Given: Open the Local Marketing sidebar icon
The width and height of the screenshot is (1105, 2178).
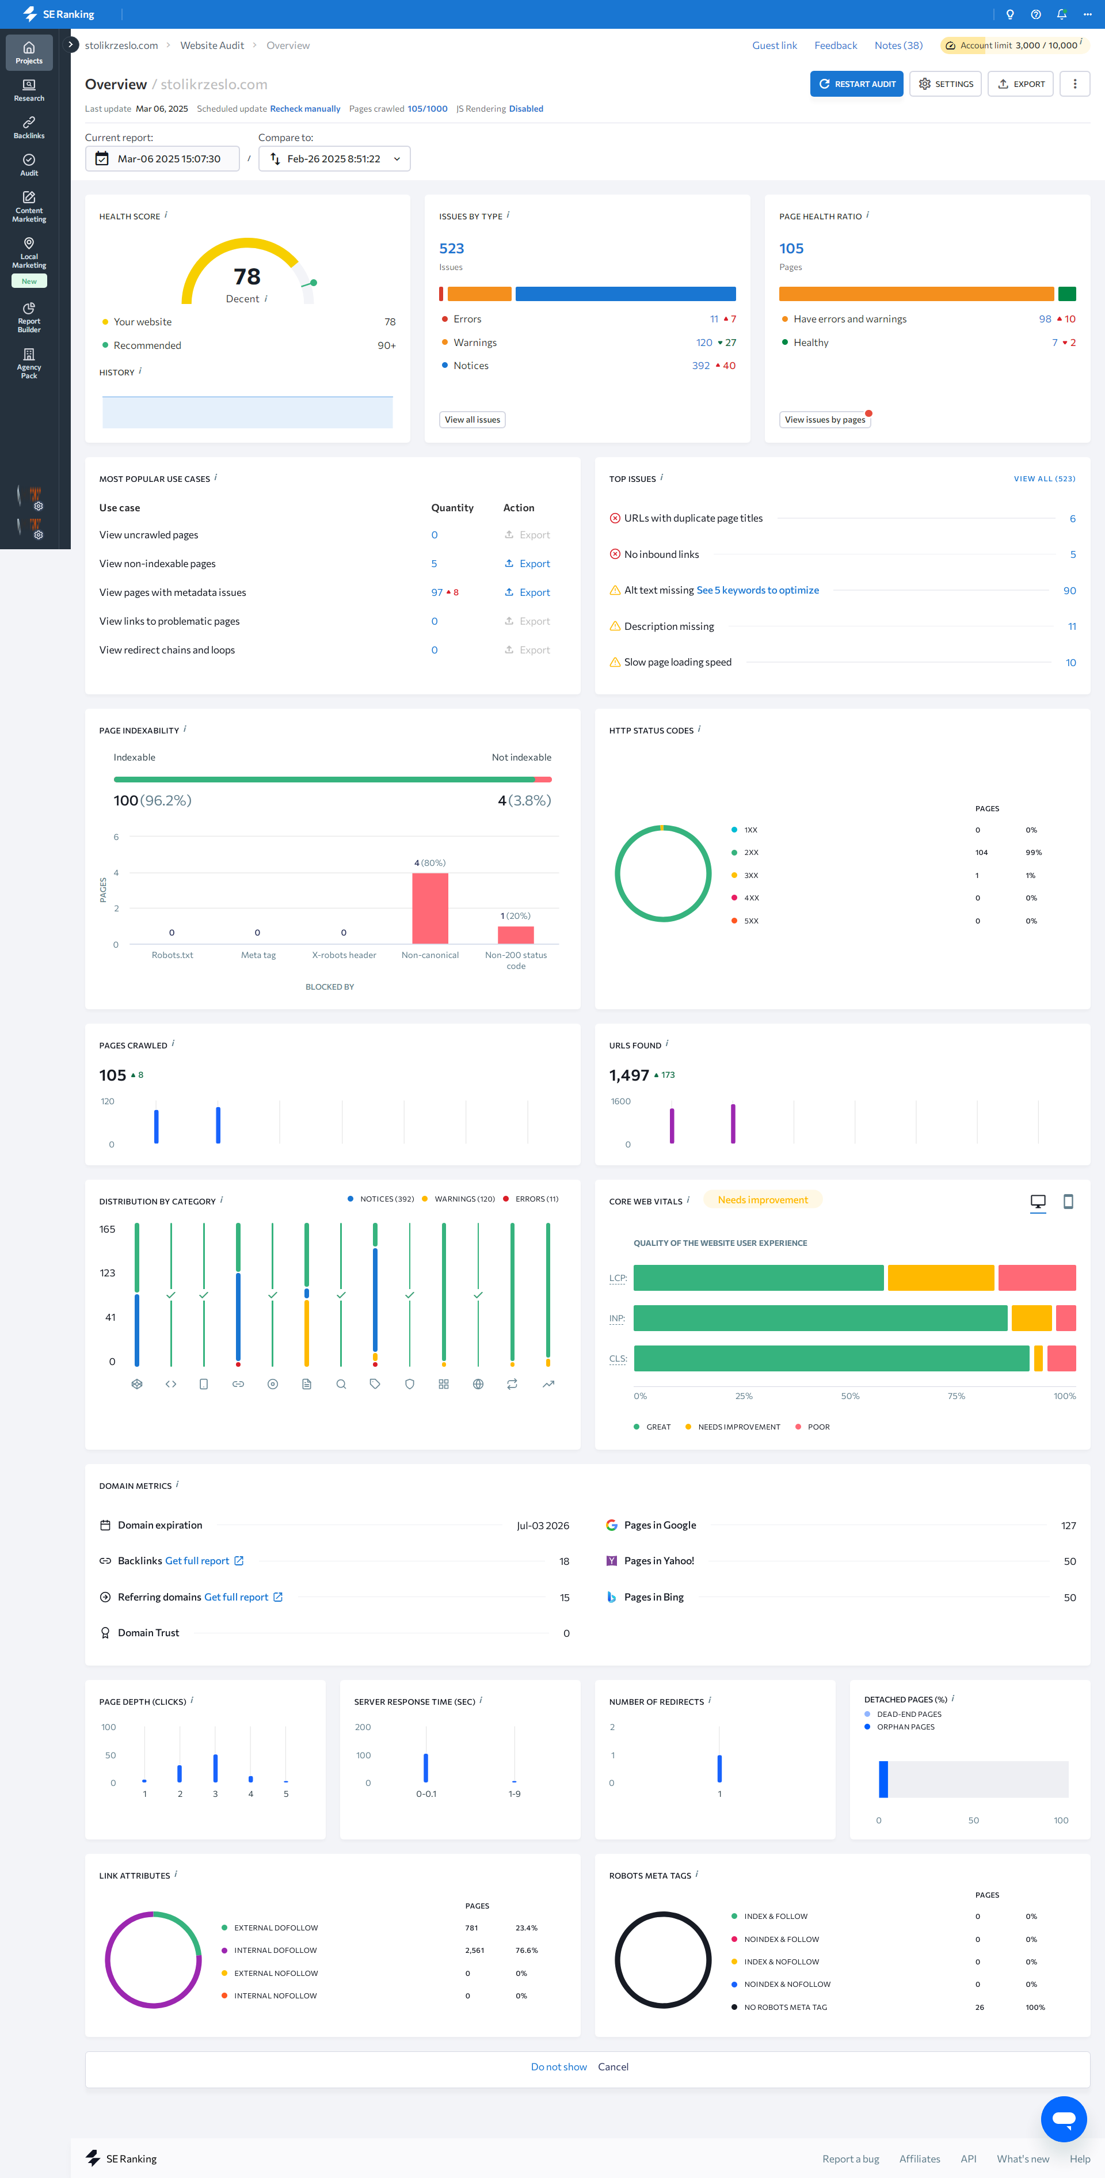Looking at the screenshot, I should click(x=29, y=253).
